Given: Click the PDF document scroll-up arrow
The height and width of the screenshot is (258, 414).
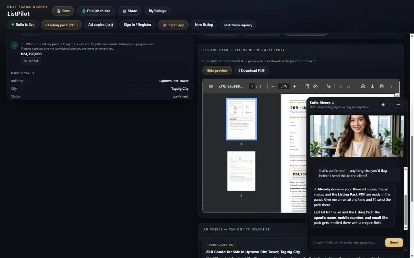Looking at the screenshot, I should click(x=397, y=95).
